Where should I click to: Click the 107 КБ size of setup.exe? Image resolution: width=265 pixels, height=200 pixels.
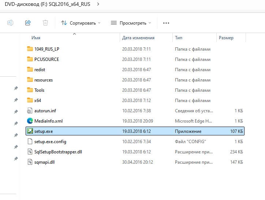(236, 131)
